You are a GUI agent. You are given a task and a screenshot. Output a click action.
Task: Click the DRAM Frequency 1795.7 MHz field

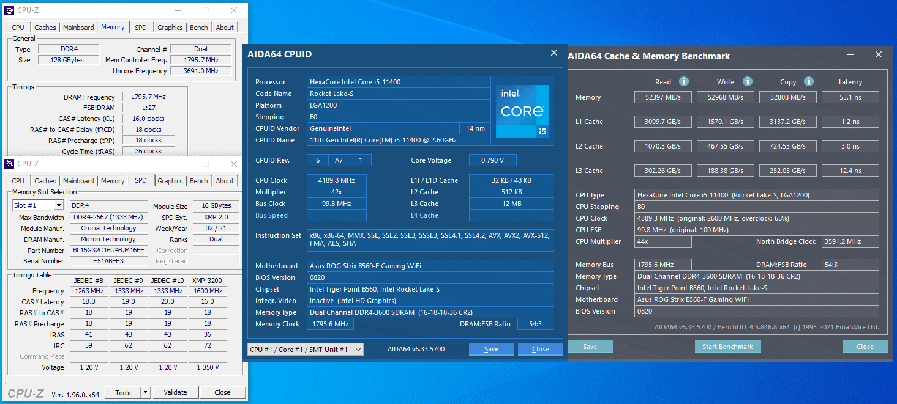pos(149,97)
